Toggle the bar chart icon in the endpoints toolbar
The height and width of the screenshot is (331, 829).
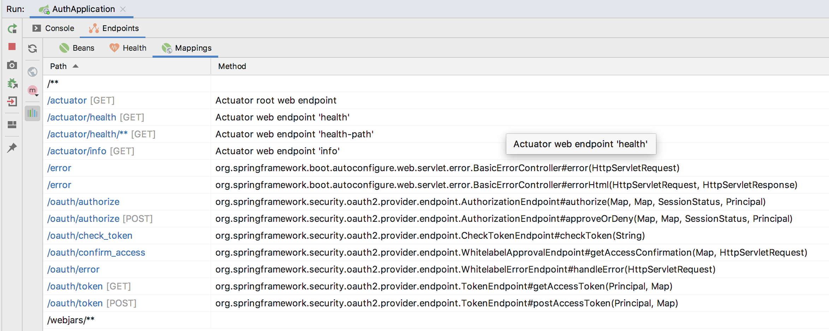point(32,113)
